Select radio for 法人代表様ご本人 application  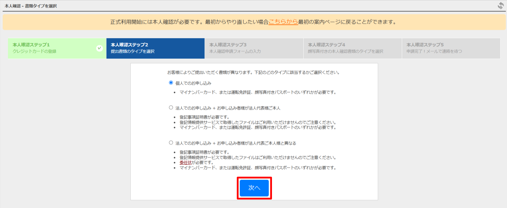pos(171,108)
